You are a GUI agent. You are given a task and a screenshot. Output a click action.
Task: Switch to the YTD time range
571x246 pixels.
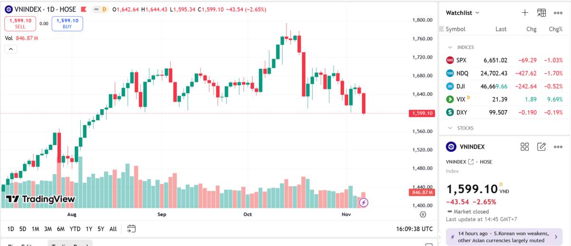75,229
